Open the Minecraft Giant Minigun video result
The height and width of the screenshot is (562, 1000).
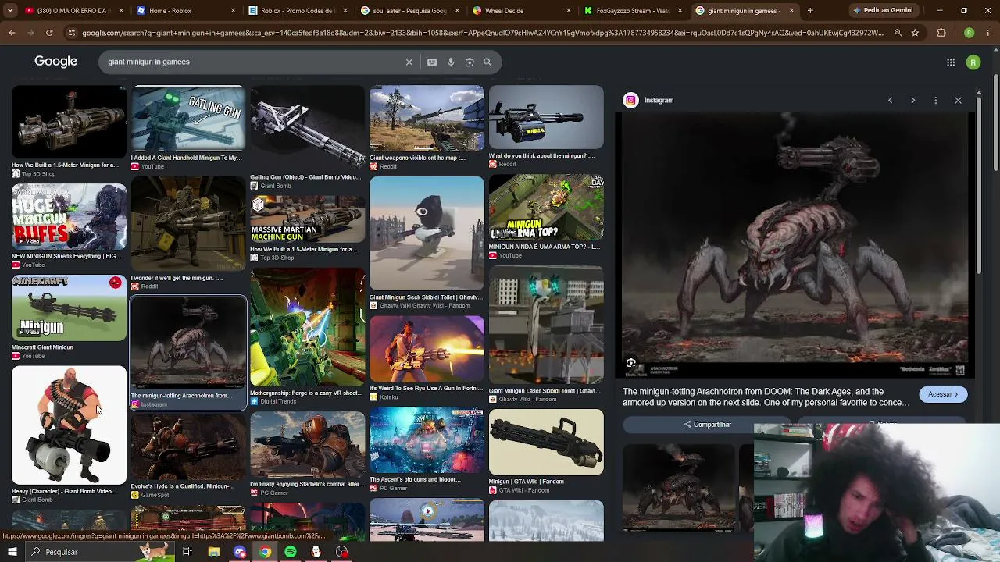pyautogui.click(x=69, y=308)
